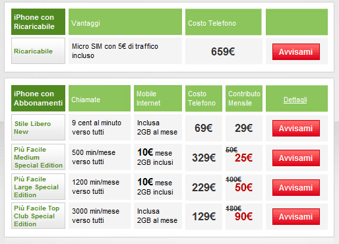Click the 659€ phone cost cell
Image resolution: width=339 pixels, height=244 pixels.
click(x=224, y=51)
